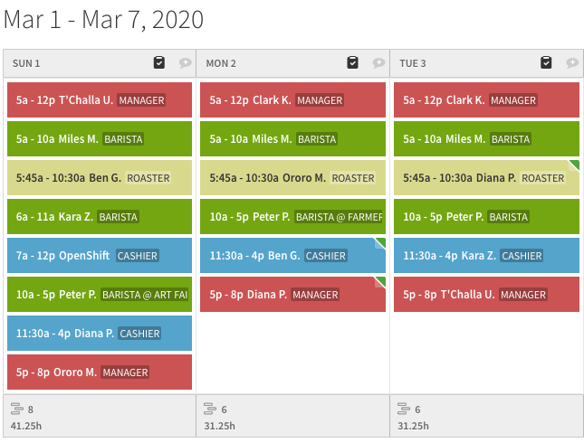Click Sunday's shift count icon in footer
Image resolution: width=584 pixels, height=443 pixels.
17,409
